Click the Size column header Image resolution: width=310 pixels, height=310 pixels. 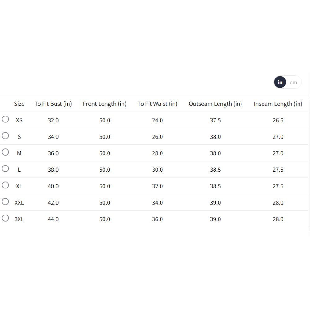(19, 104)
